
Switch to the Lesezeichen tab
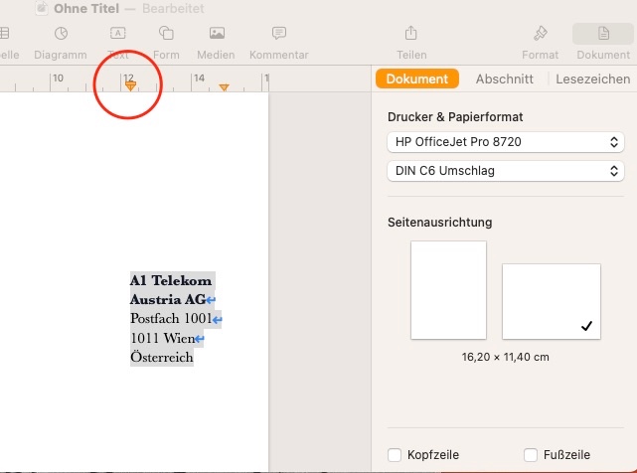(592, 79)
